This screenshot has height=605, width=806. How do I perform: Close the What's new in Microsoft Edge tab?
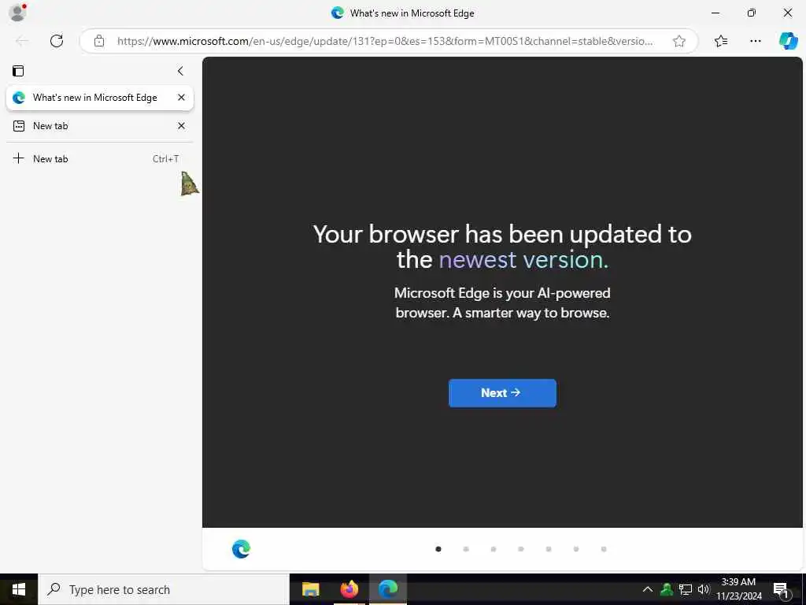pyautogui.click(x=181, y=98)
